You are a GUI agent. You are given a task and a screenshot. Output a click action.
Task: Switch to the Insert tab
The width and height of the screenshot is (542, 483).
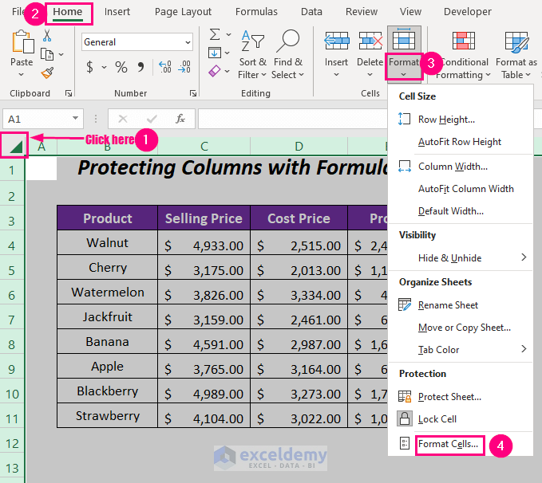point(117,12)
